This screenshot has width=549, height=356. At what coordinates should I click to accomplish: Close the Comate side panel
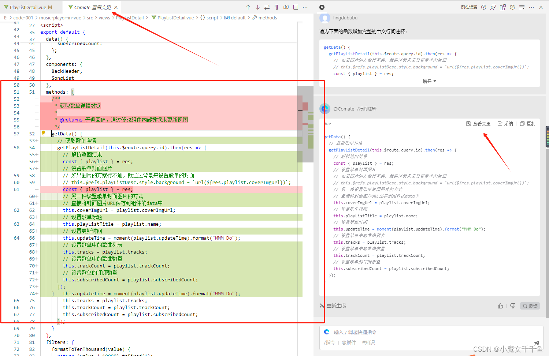541,7
